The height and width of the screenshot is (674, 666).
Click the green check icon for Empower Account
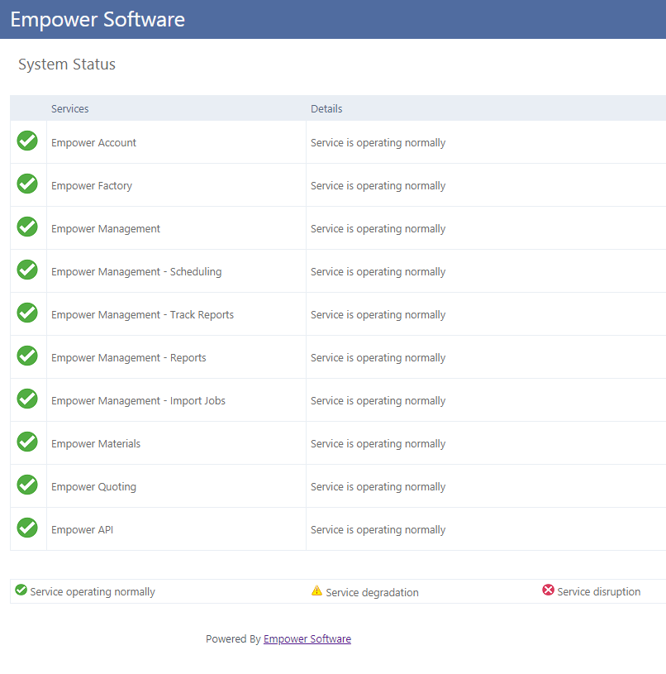(27, 141)
